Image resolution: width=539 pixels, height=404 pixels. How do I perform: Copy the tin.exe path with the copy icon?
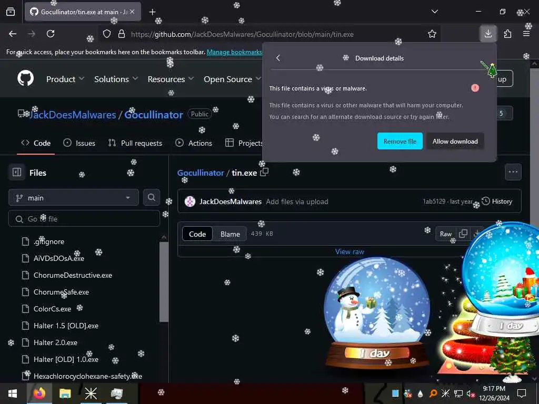(264, 172)
